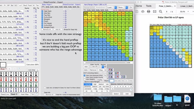
Task: Click the Filter button
Action: point(101,70)
